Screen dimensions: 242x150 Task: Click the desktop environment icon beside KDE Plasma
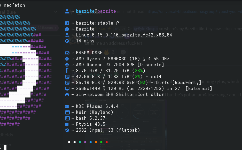67,107
